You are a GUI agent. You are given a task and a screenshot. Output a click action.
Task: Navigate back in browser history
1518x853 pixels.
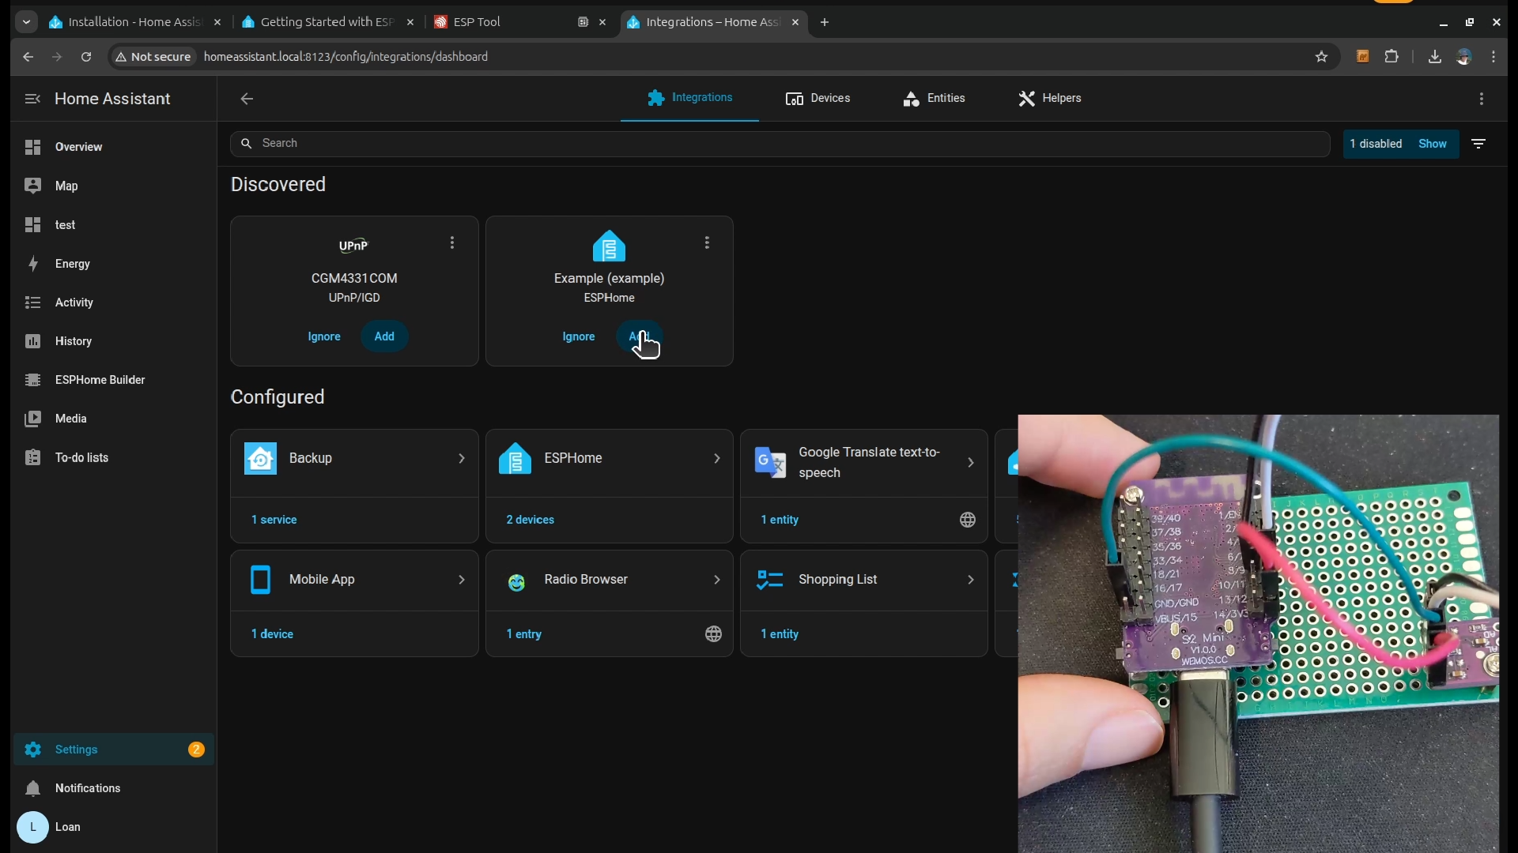point(28,57)
